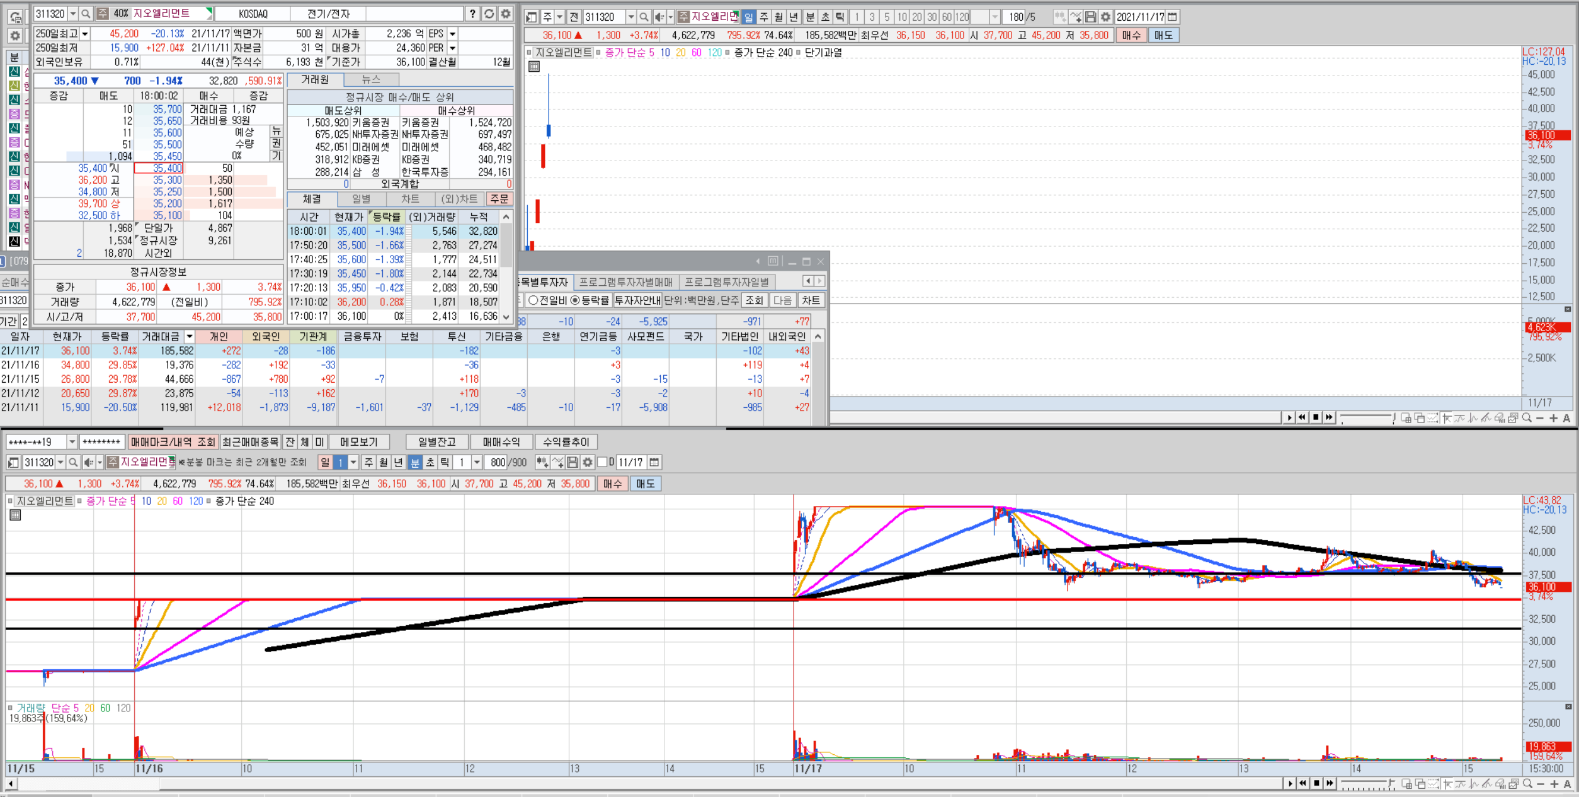The image size is (1579, 797).
Task: Select the 전일비 radio option
Action: [x=533, y=300]
